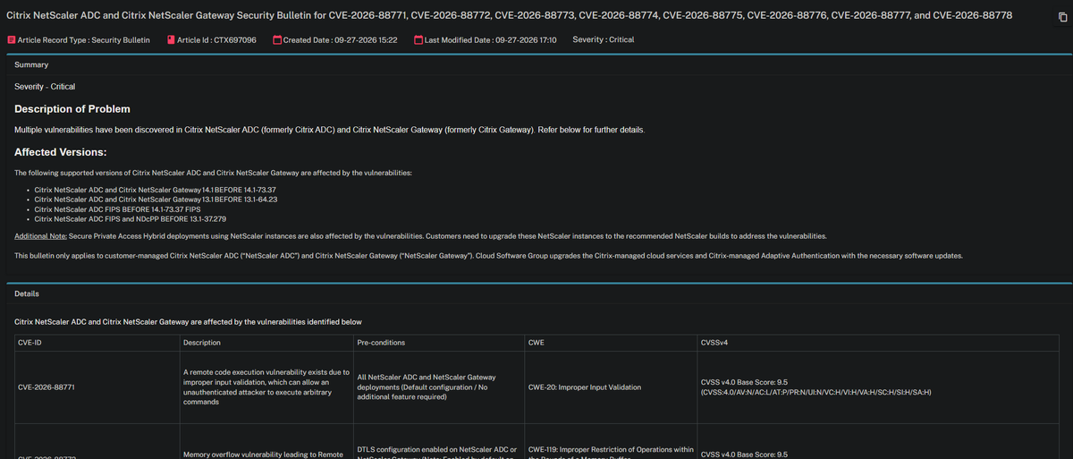Click the 'Affected Versions:' heading
This screenshot has width=1073, height=459.
(61, 152)
